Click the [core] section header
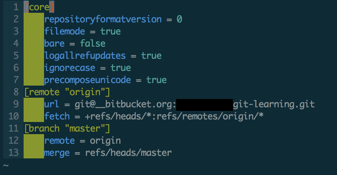The image size is (337, 175). tap(39, 7)
